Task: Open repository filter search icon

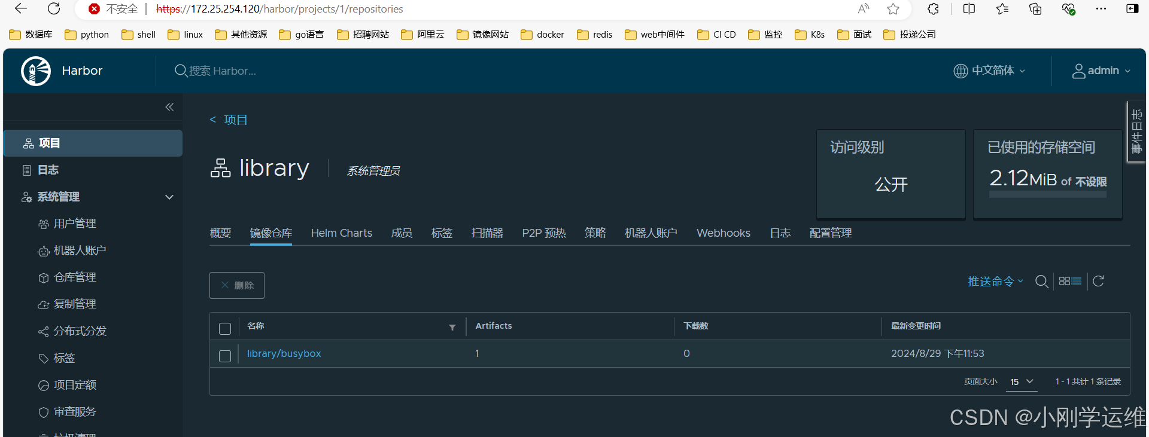Action: coord(1042,282)
